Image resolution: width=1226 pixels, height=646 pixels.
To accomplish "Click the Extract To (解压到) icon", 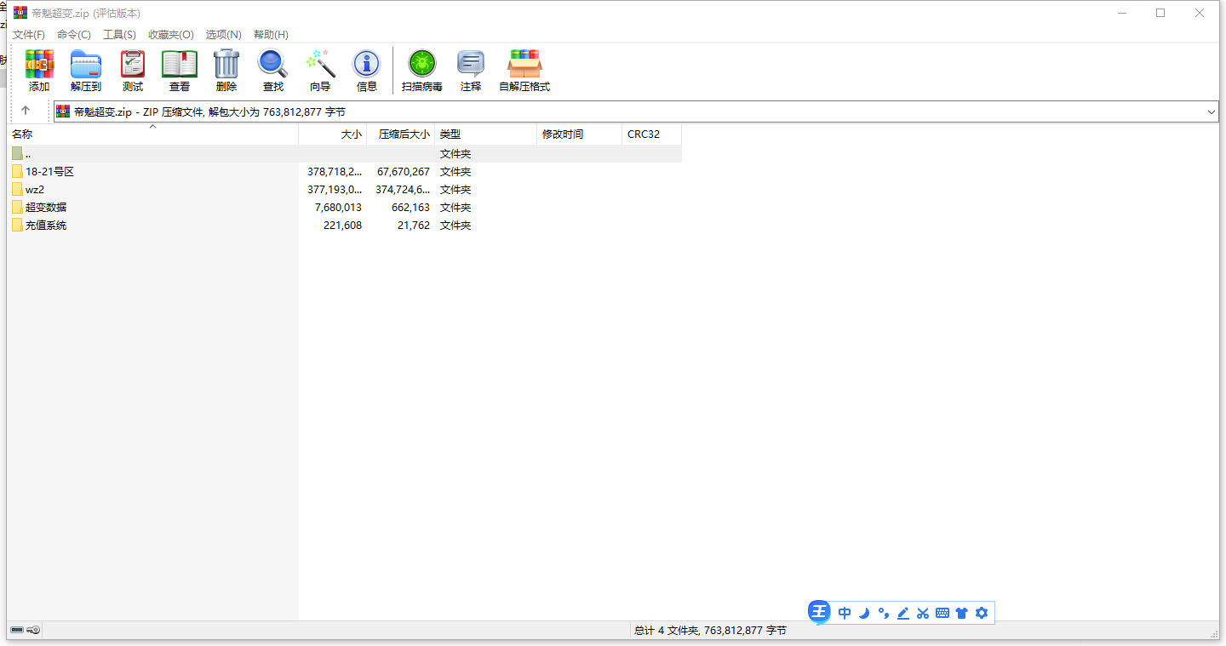I will tap(86, 65).
